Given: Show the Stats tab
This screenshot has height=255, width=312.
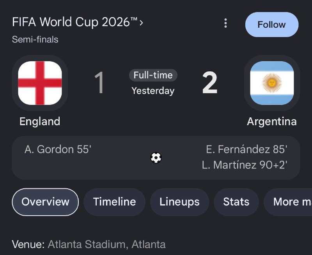Looking at the screenshot, I should click(236, 202).
